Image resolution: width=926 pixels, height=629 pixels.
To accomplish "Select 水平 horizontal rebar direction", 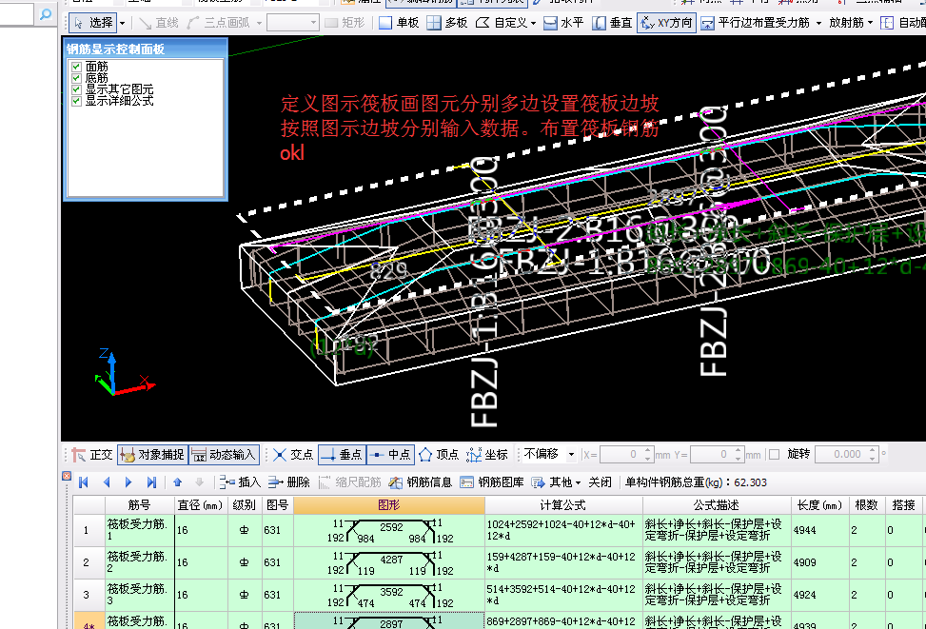I will (563, 23).
